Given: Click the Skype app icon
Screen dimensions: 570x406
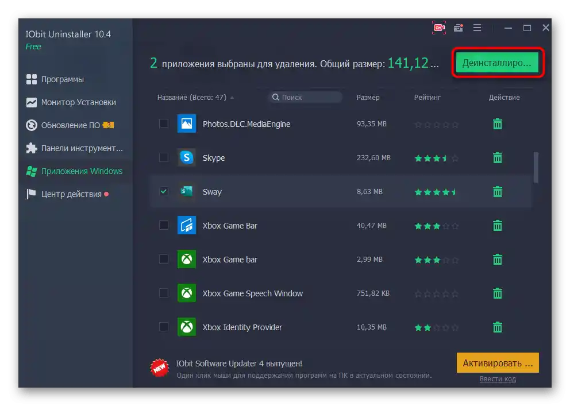Looking at the screenshot, I should pyautogui.click(x=187, y=157).
